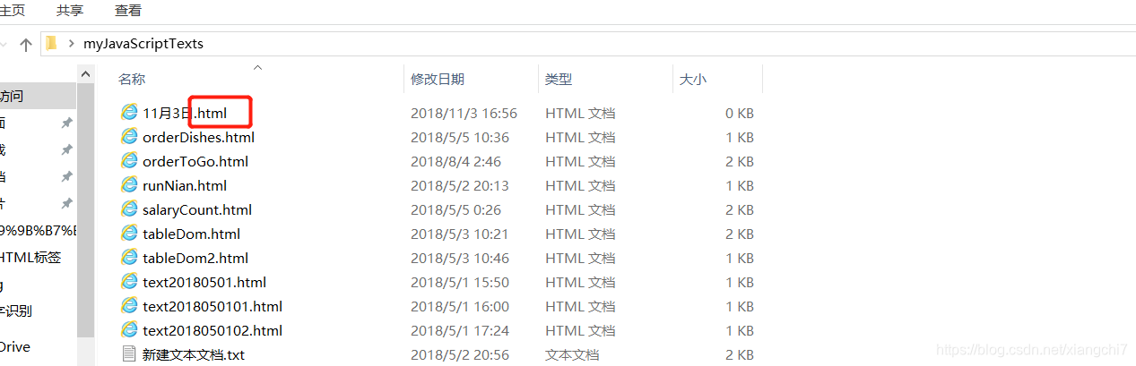
Task: Click the IE icon of 11月3日.html
Action: (x=129, y=113)
